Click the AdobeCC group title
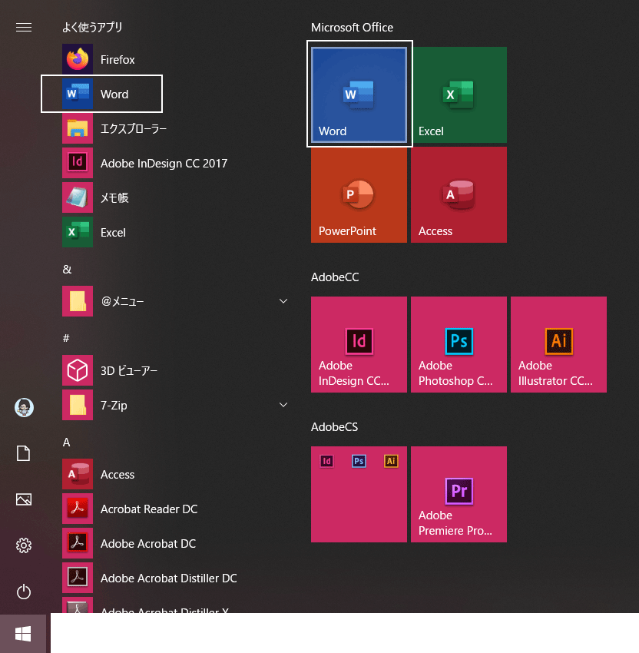The image size is (639, 653). (335, 277)
